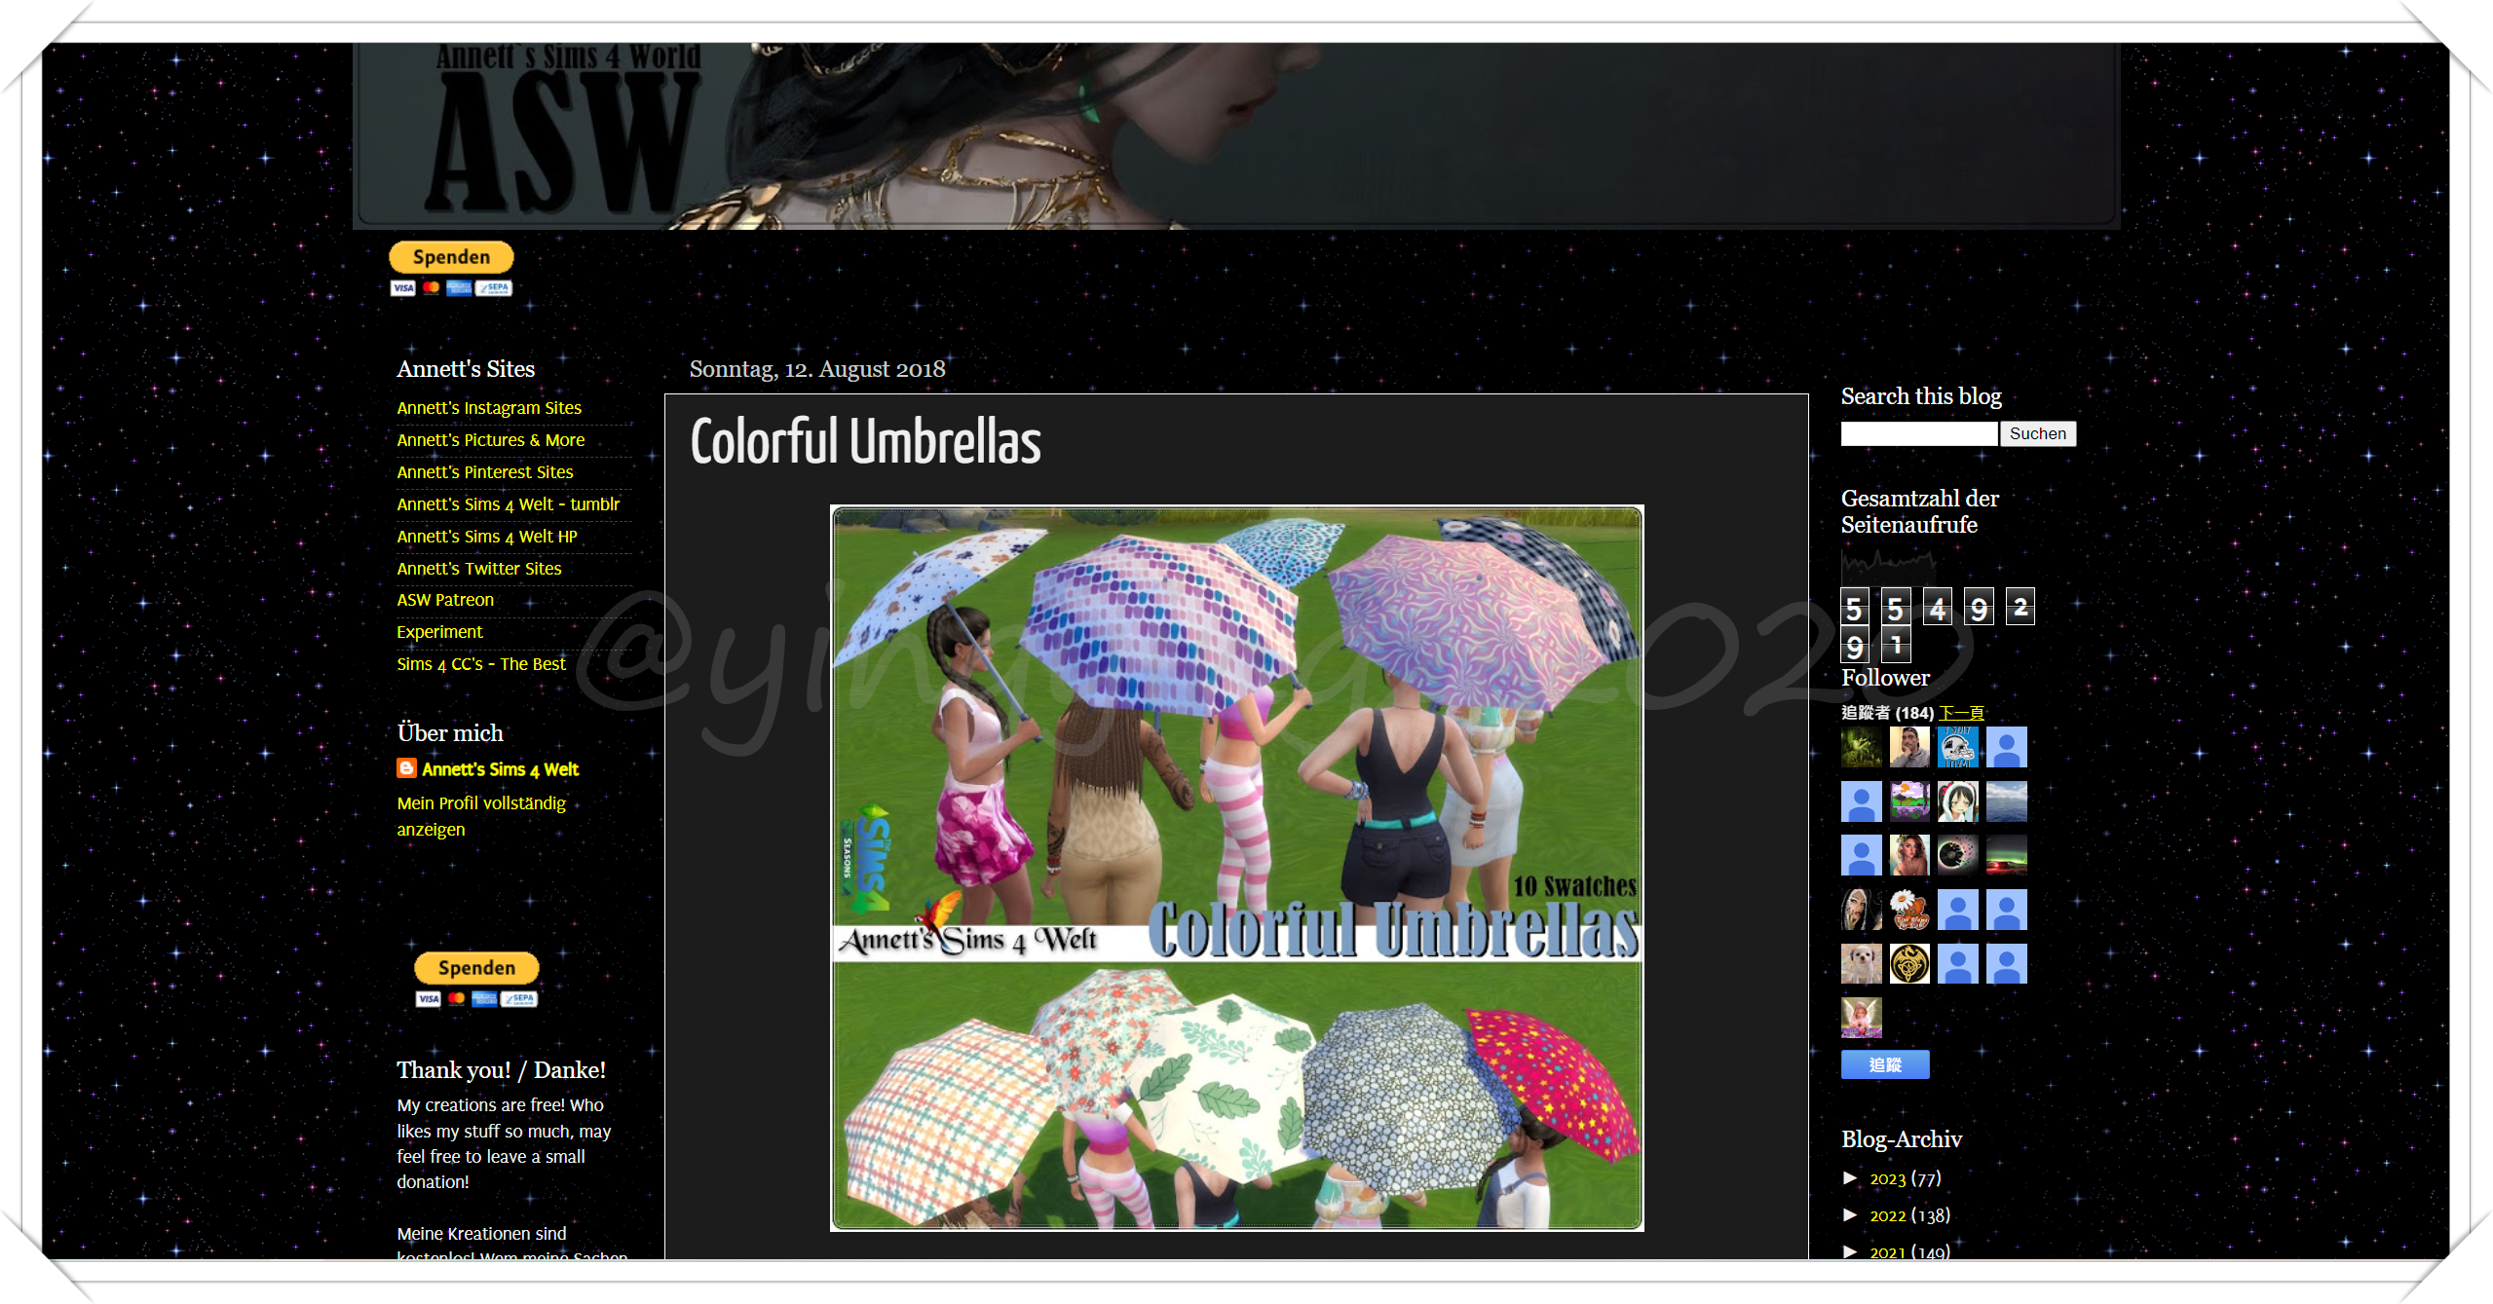Expand the 2022 blog archive
This screenshot has width=2493, height=1304.
point(1850,1215)
